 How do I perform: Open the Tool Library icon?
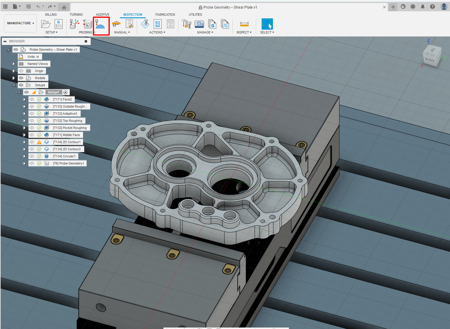[x=186, y=24]
